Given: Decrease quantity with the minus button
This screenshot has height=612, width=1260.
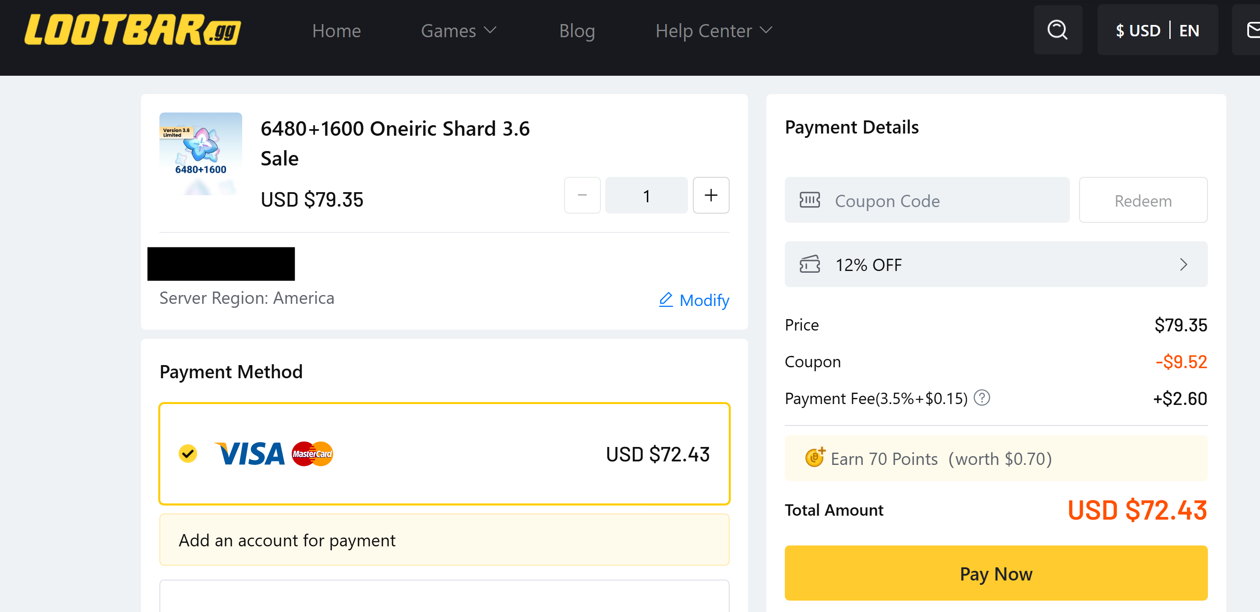Looking at the screenshot, I should 582,196.
